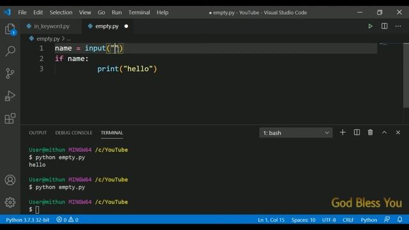409x230 pixels.
Task: Open the Manage gear menu
Action: click(10, 203)
